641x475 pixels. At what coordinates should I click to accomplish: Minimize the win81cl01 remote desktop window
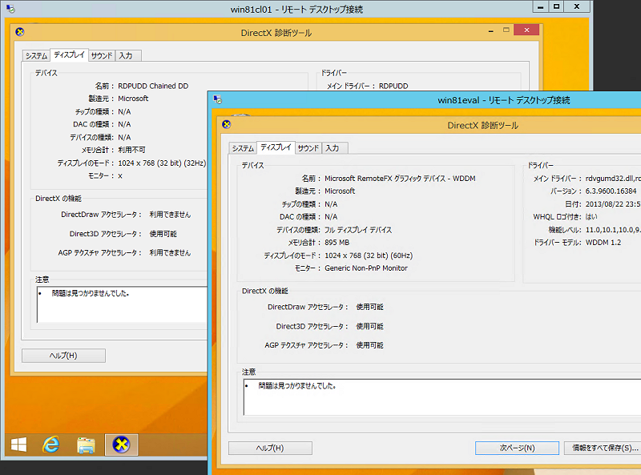540,6
